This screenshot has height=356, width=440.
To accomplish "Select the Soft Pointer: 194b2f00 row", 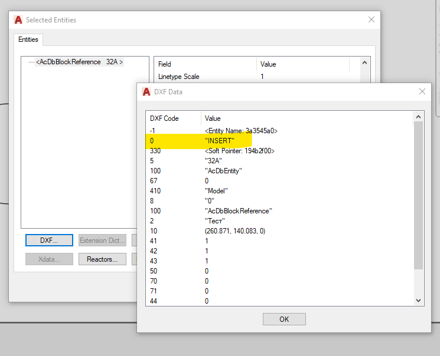I will (279, 151).
